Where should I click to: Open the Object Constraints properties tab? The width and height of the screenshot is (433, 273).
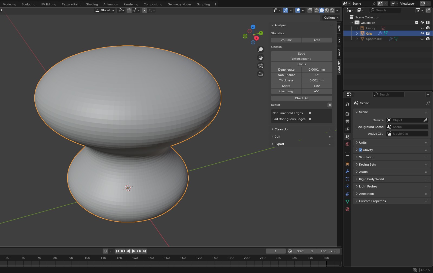click(347, 194)
